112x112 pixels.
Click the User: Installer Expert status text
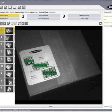pyautogui.click(x=25, y=110)
